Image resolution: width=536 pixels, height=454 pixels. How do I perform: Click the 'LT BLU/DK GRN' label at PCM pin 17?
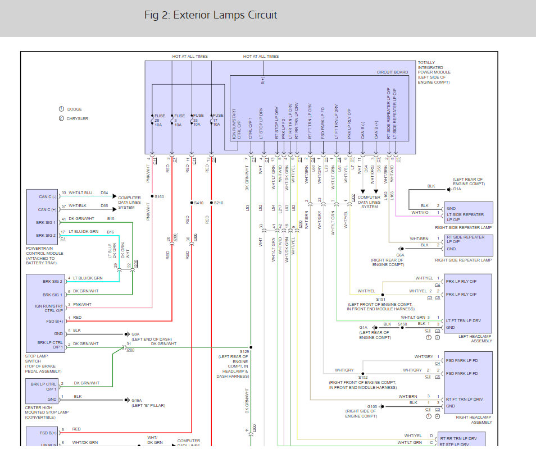83,231
